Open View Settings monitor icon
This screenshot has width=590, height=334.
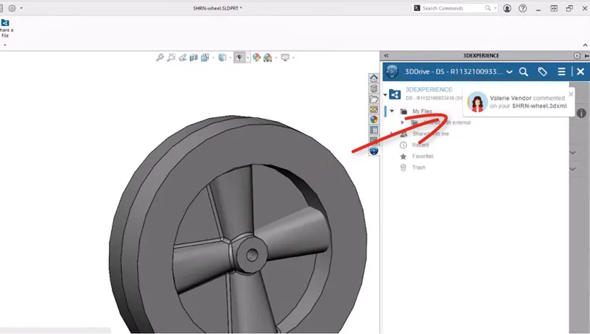tap(285, 57)
